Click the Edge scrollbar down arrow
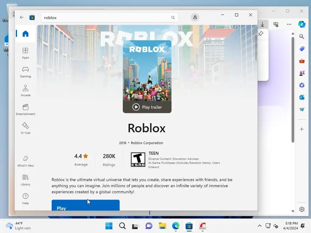The image size is (311, 233). coord(293,211)
